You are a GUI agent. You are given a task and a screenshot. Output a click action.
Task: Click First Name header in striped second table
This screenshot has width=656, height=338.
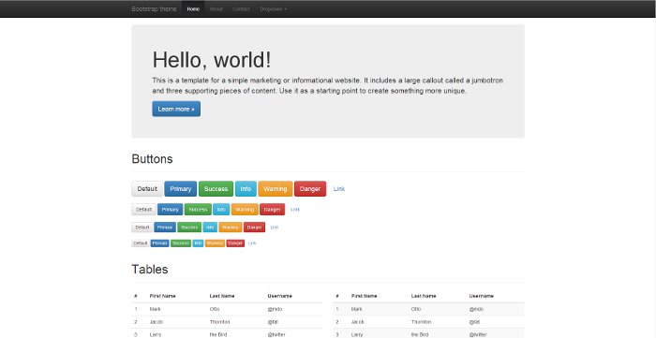[x=365, y=296]
